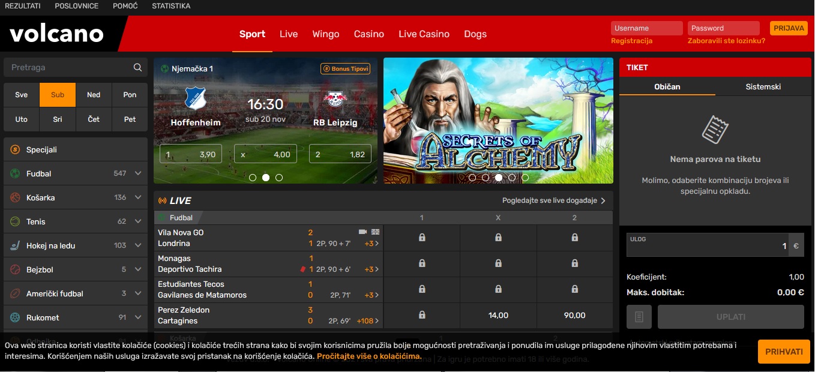815x372 pixels.
Task: Click stats icon for Vila Nova GO match
Action: coord(375,232)
